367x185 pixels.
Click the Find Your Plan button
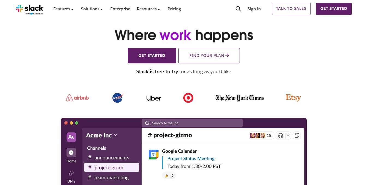click(x=209, y=55)
